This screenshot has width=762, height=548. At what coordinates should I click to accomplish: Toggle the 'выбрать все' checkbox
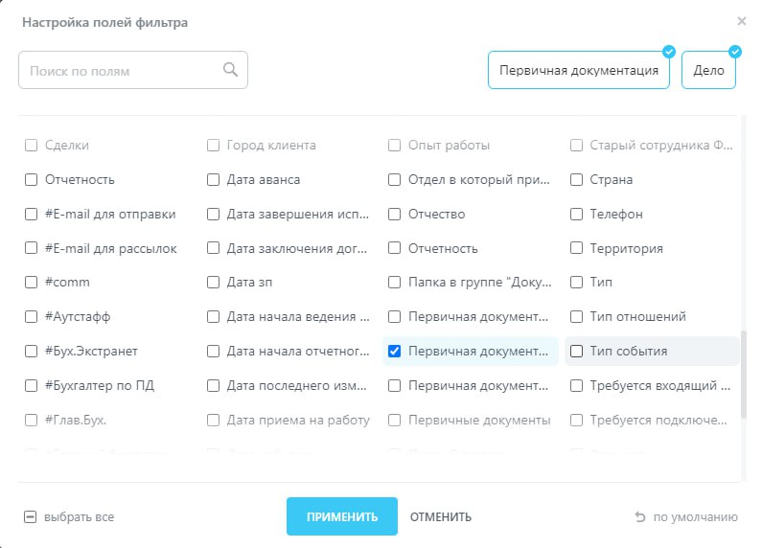click(x=31, y=517)
